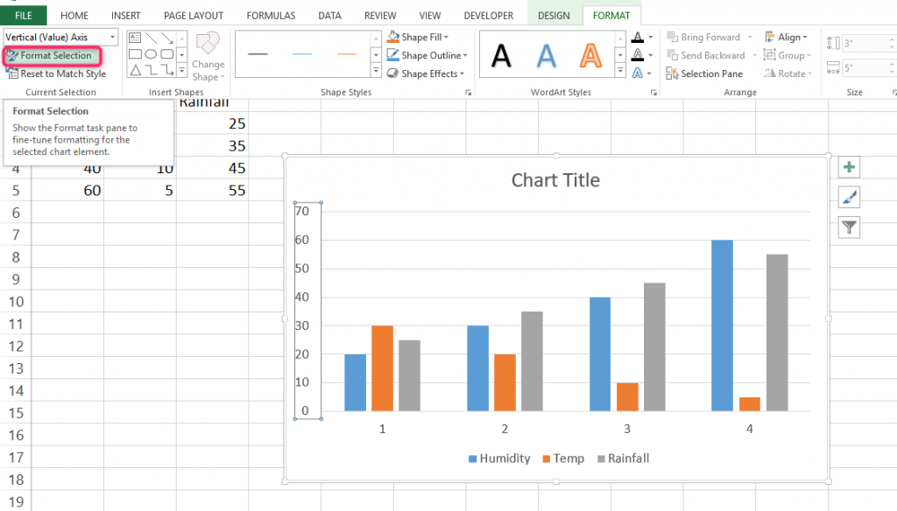Click the Chart Elements plus icon

(848, 166)
